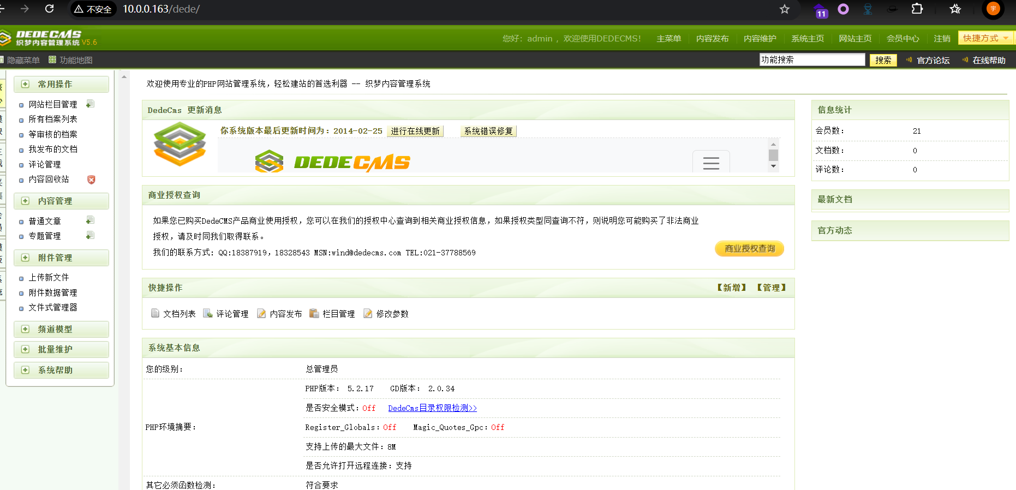This screenshot has height=490, width=1016.
Task: Click the add icon beside 普通文章
Action: point(91,220)
